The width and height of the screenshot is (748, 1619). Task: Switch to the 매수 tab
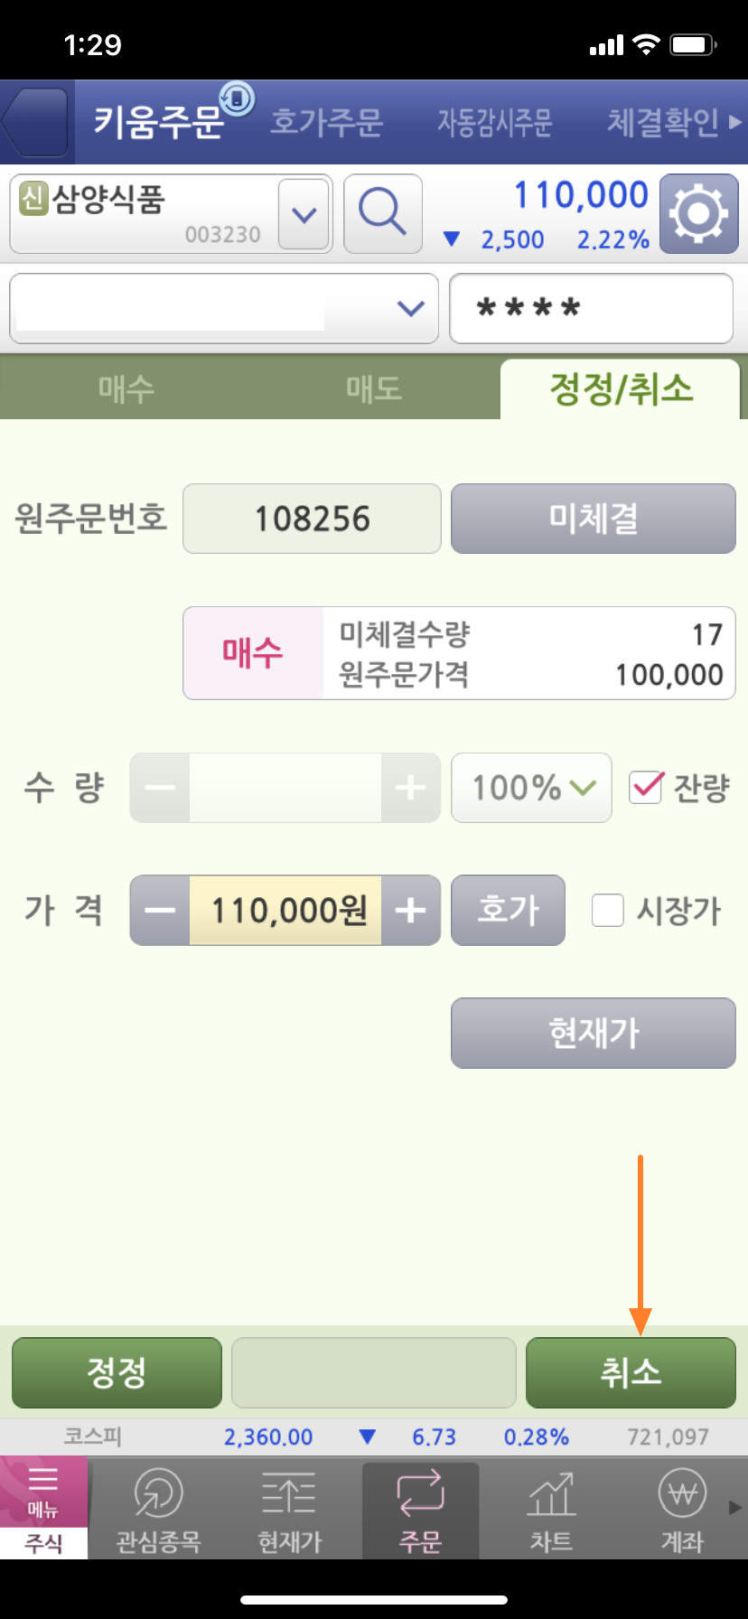126,389
